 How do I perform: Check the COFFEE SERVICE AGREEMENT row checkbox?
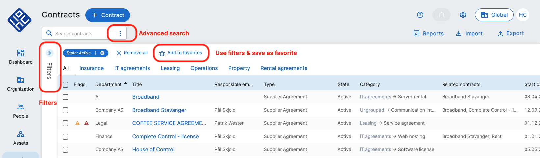66,123
